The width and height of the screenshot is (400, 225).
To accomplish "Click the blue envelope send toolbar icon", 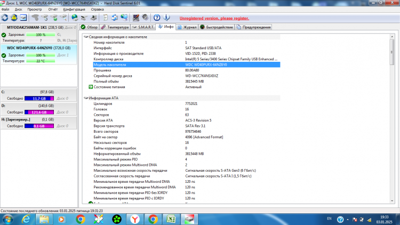I will 115,18.
